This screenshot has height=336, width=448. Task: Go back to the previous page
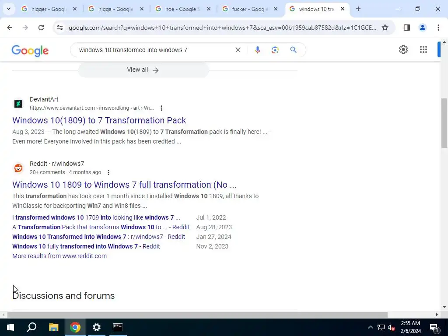coord(10,28)
